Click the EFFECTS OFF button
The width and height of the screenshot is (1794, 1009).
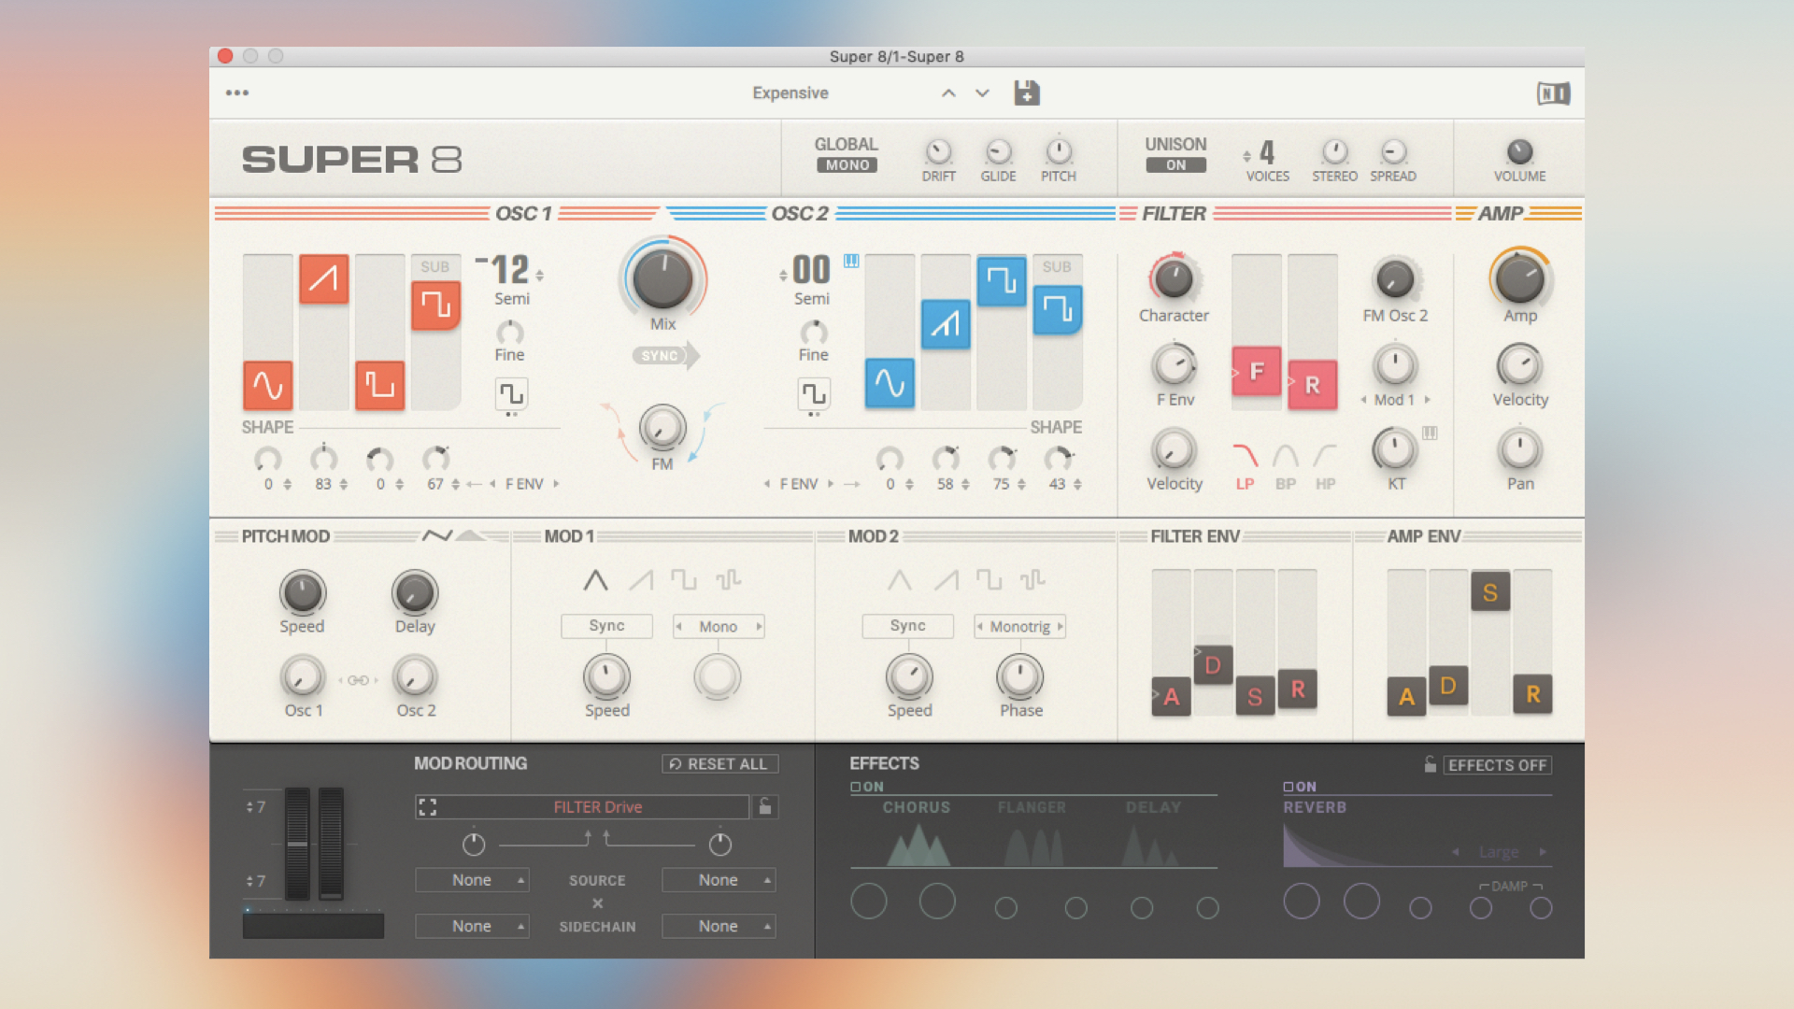[x=1497, y=765]
